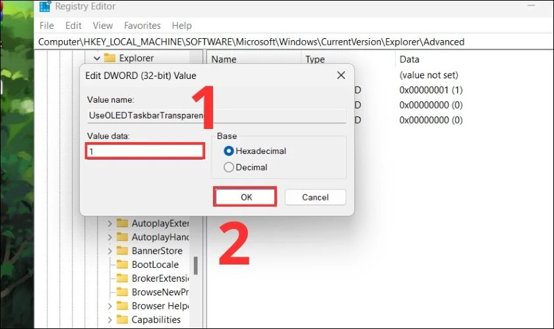
Task: Collapse the Explorer tree node
Action: [x=96, y=58]
